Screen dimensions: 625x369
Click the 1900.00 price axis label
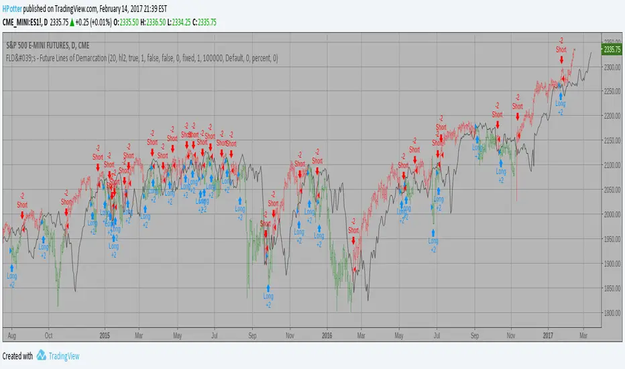click(612, 264)
